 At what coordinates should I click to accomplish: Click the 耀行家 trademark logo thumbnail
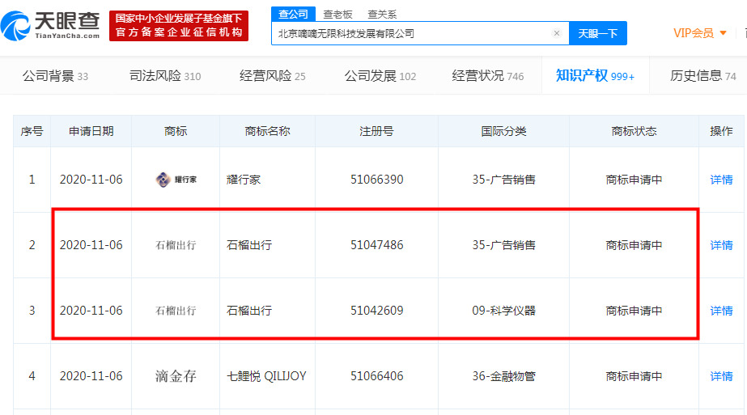(x=176, y=180)
